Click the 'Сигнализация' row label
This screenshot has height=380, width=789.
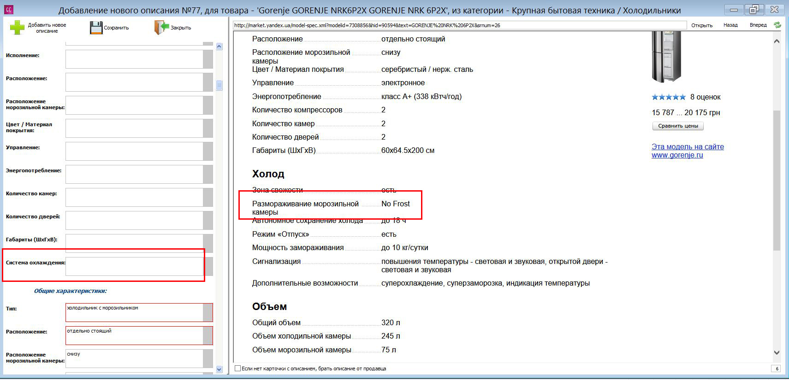coord(276,262)
